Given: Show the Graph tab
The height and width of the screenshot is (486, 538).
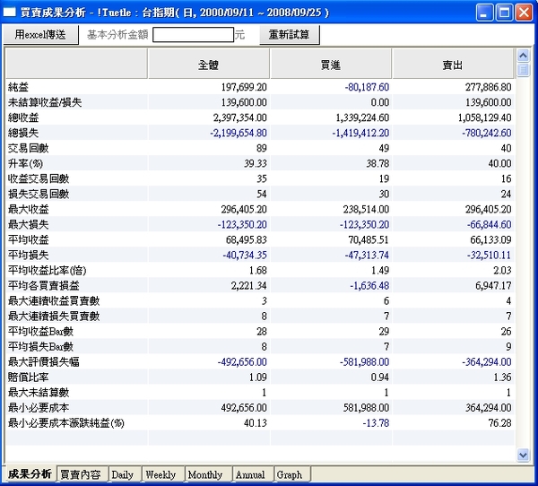Looking at the screenshot, I should [x=290, y=474].
